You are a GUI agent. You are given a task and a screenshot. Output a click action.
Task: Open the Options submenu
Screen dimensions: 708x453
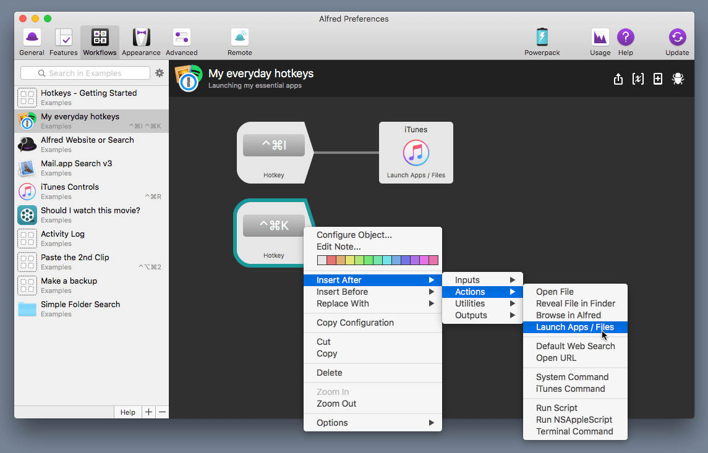point(332,423)
